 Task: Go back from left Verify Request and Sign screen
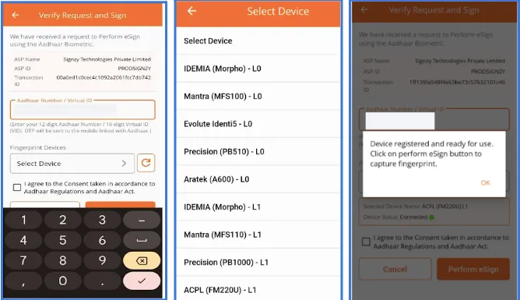click(16, 15)
